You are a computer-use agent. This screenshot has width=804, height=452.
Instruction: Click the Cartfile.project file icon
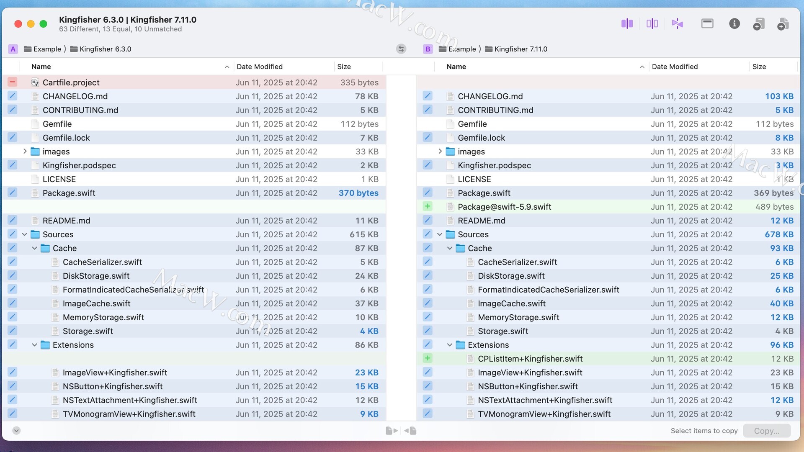(x=35, y=82)
